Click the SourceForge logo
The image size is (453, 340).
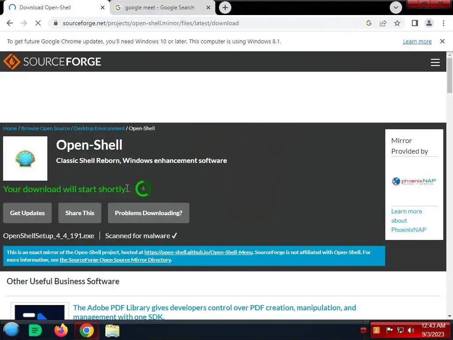click(52, 61)
